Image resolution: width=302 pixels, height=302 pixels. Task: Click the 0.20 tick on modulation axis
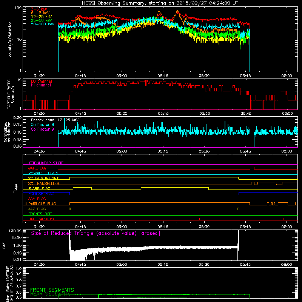(x=17, y=117)
